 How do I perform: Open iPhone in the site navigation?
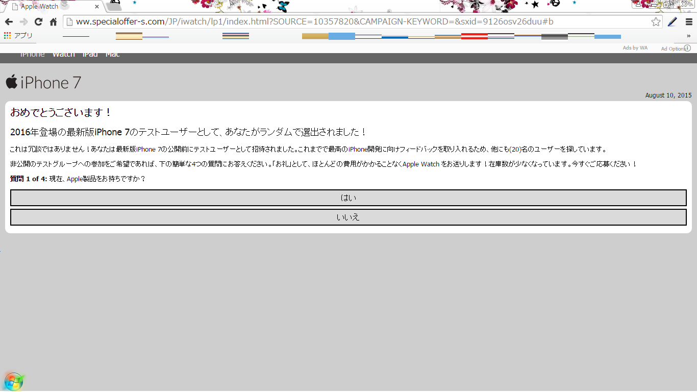(x=32, y=54)
